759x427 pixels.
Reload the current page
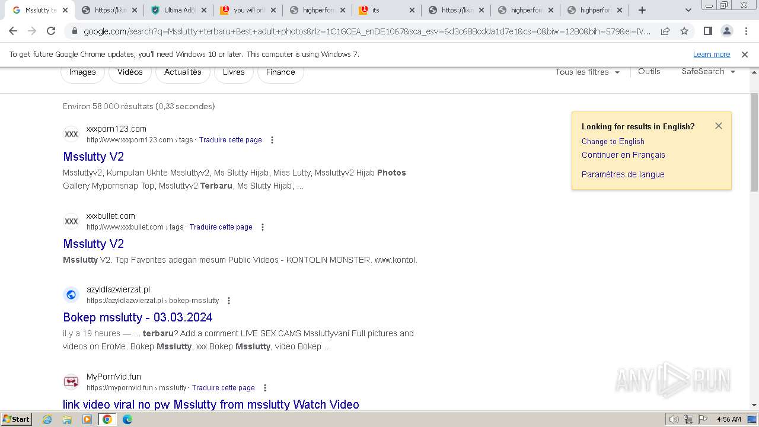point(51,31)
